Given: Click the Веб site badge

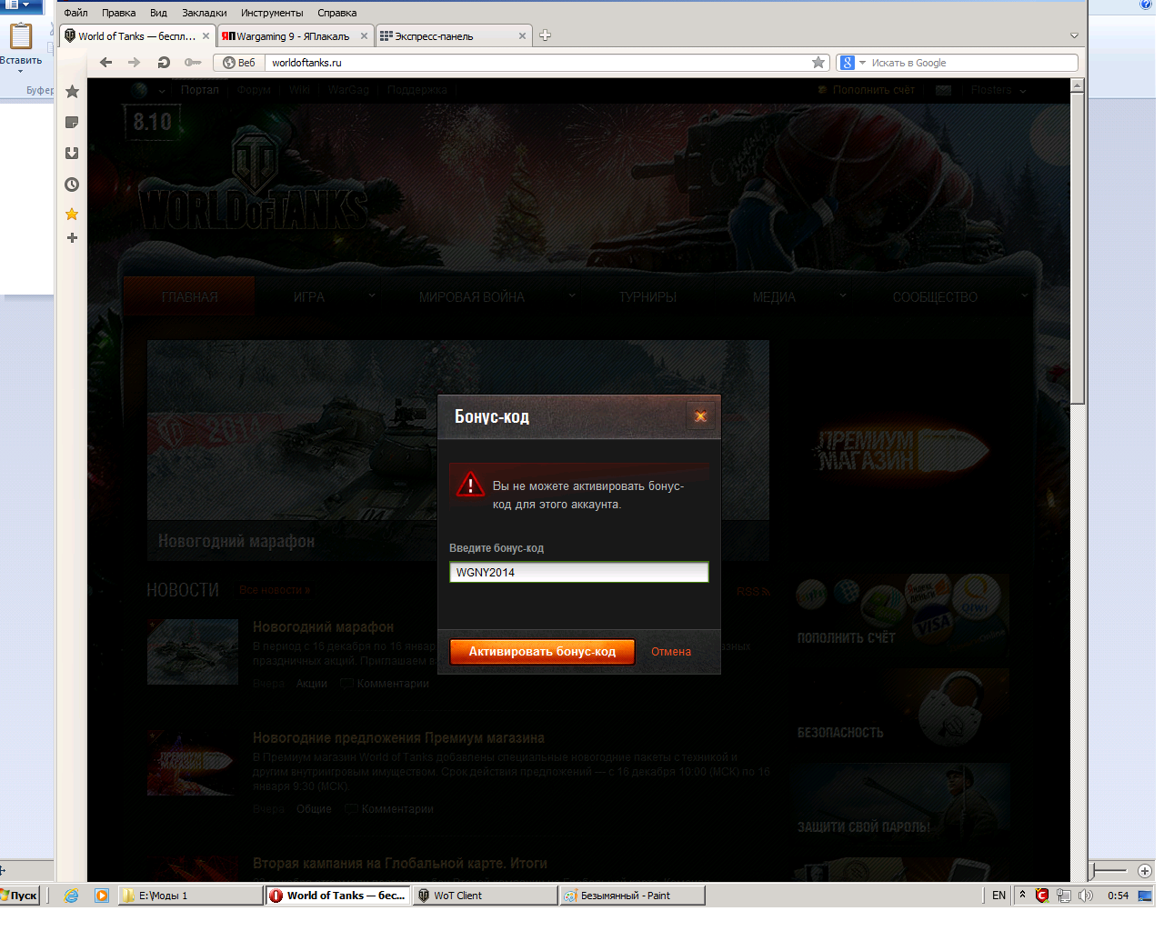Looking at the screenshot, I should tap(239, 63).
